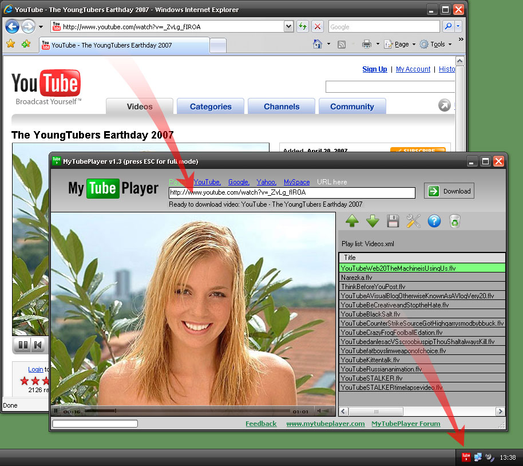
Task: Expand the search provider dropdown
Action: click(458, 26)
